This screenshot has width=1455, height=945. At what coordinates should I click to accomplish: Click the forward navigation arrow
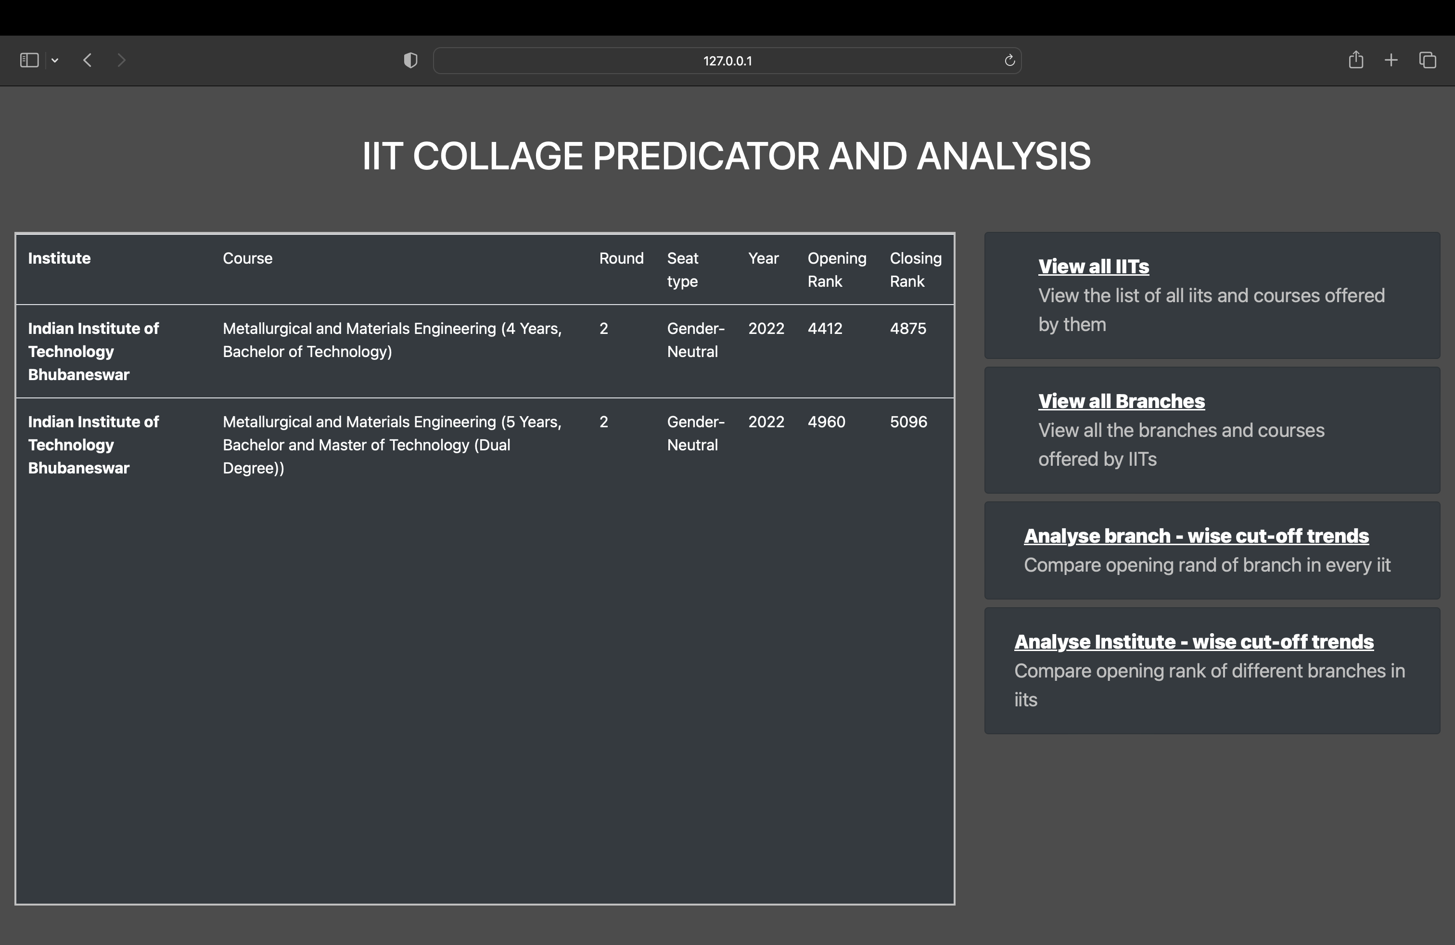coord(122,60)
